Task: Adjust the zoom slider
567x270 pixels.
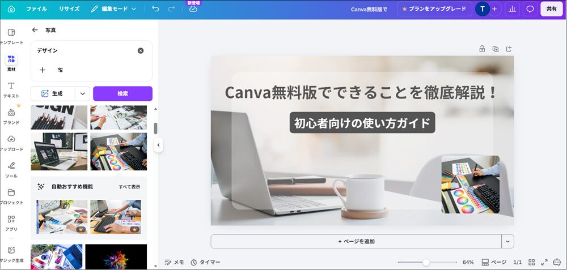Action: (x=426, y=263)
